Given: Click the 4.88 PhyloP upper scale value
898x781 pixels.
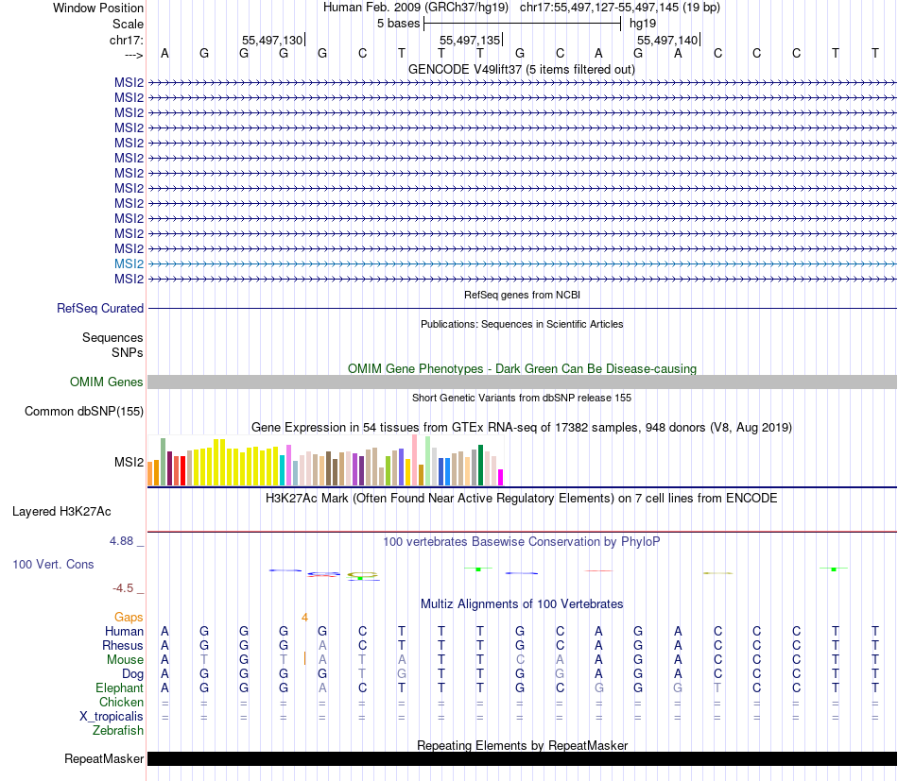Looking at the screenshot, I should 121,541.
